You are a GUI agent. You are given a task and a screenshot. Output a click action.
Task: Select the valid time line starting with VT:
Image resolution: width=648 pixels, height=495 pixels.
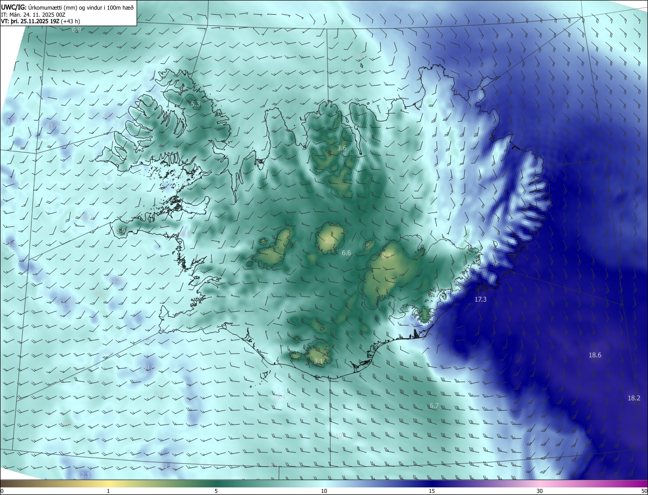40,21
